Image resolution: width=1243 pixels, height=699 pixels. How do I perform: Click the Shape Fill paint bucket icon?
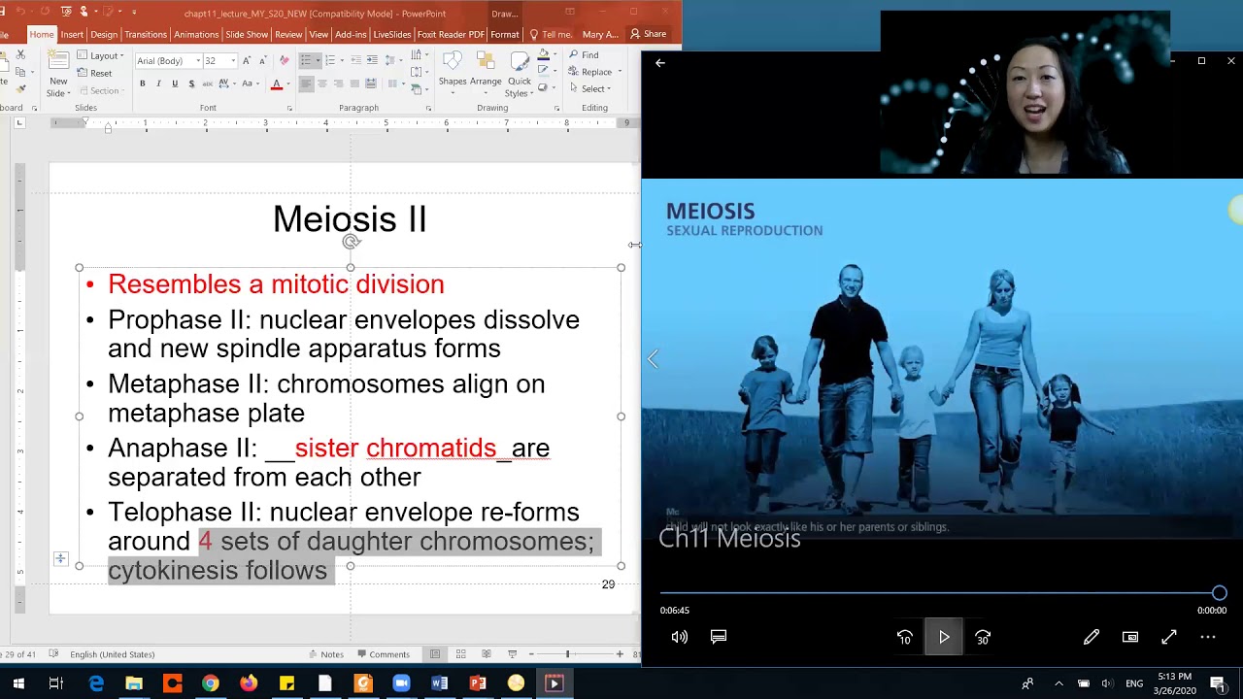[x=544, y=56]
